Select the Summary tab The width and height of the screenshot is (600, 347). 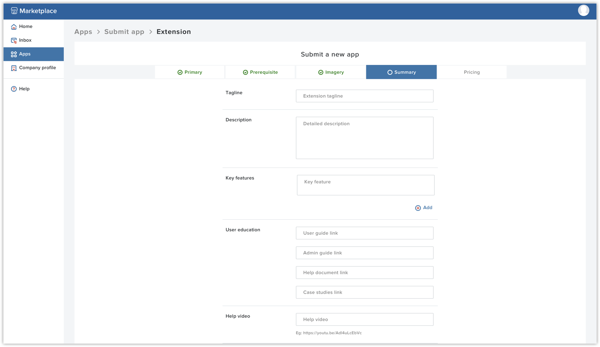[401, 72]
